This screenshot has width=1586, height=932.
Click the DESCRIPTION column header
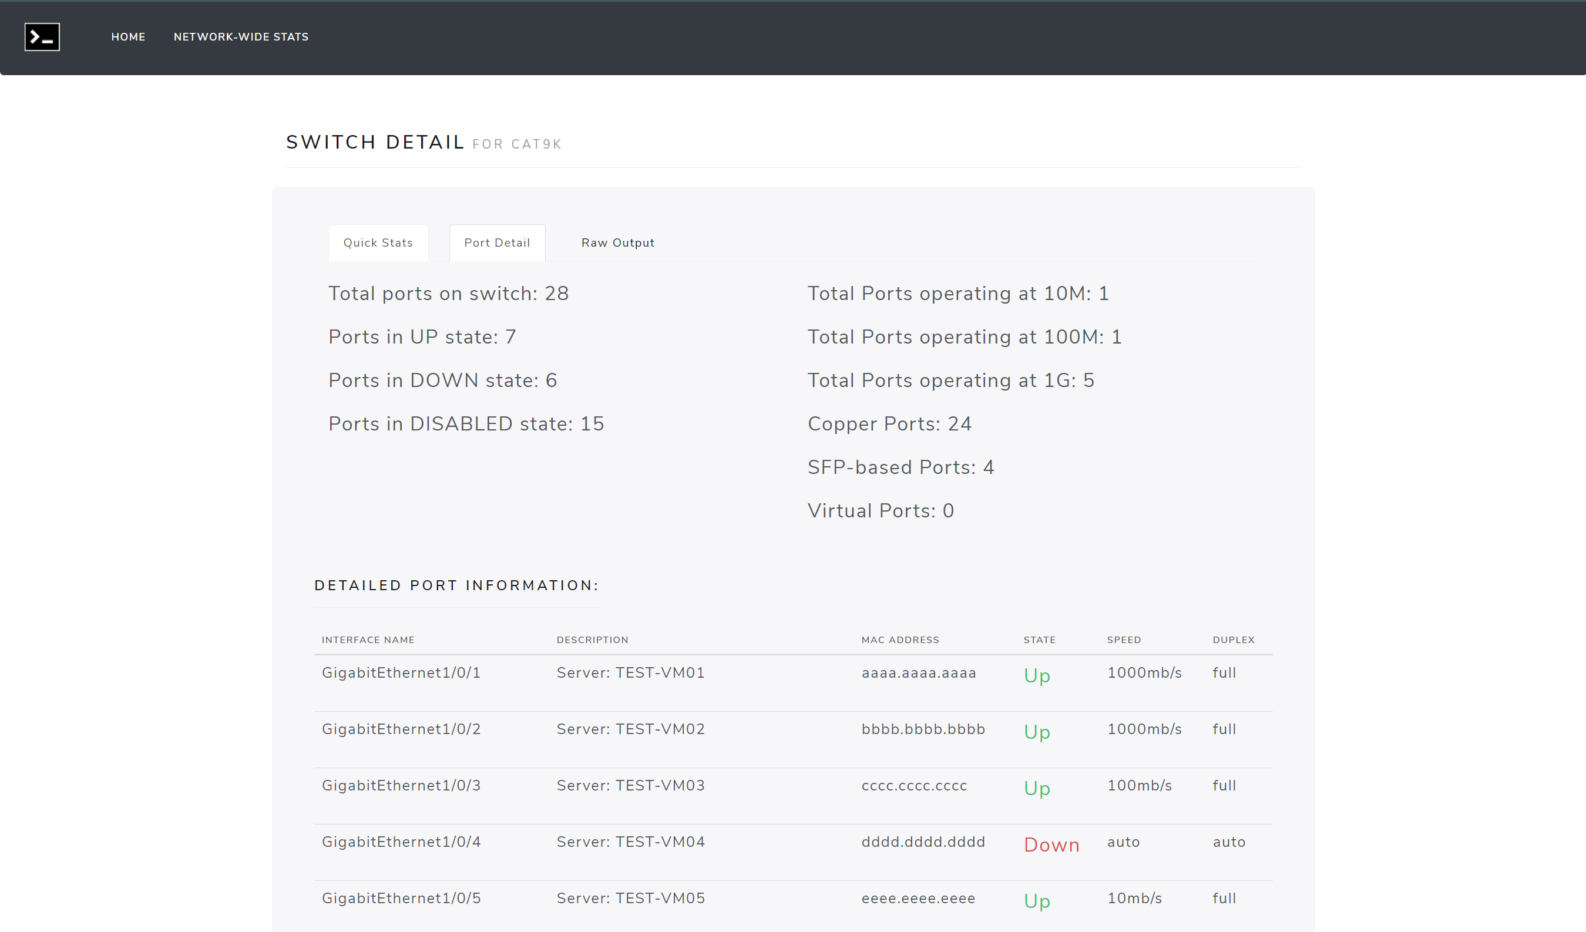click(x=592, y=640)
